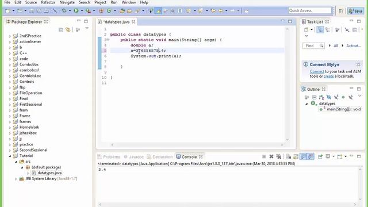Image resolution: width=368 pixels, height=207 pixels.
Task: Click Back navigation arrow in toolbar
Action: point(221,11)
